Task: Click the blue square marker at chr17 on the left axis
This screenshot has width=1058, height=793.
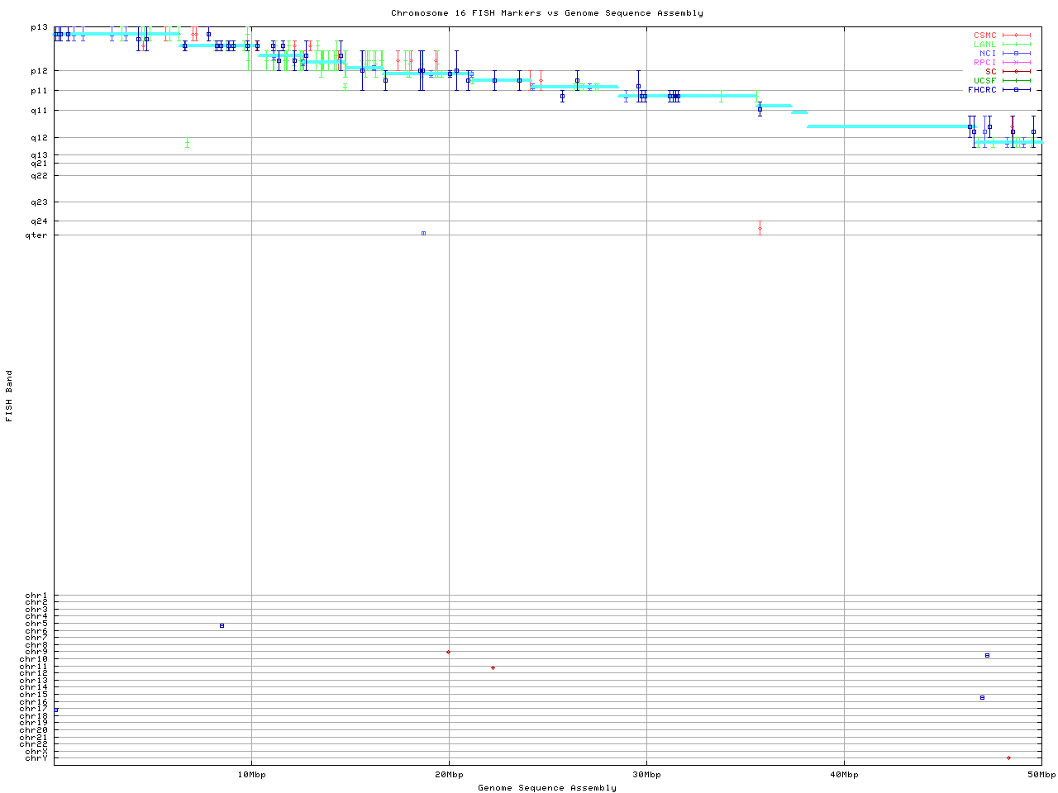Action: click(x=55, y=710)
